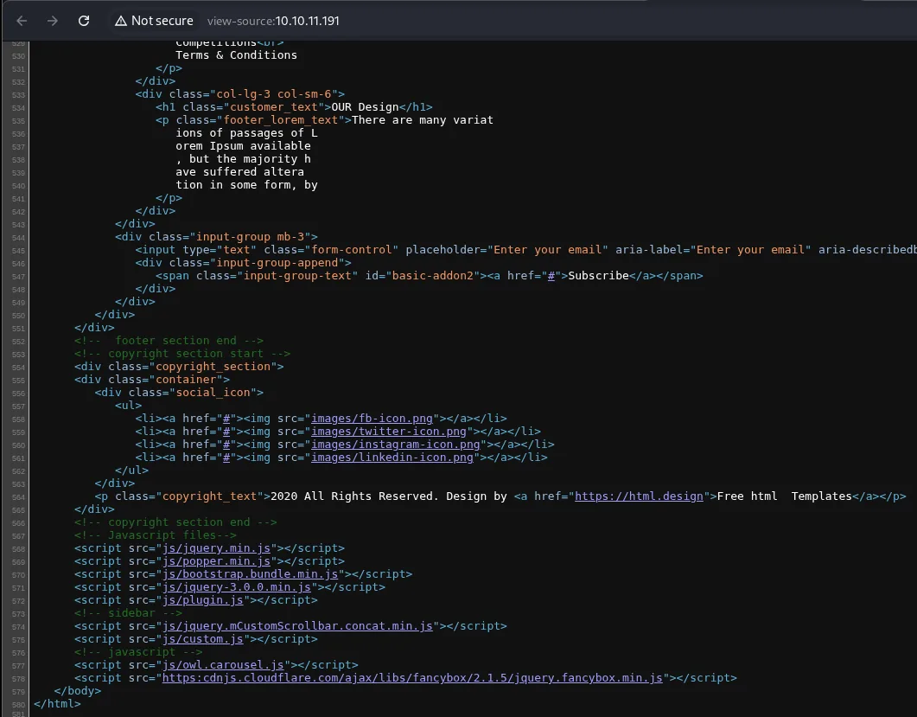Click # href on fb-icon line

point(226,419)
